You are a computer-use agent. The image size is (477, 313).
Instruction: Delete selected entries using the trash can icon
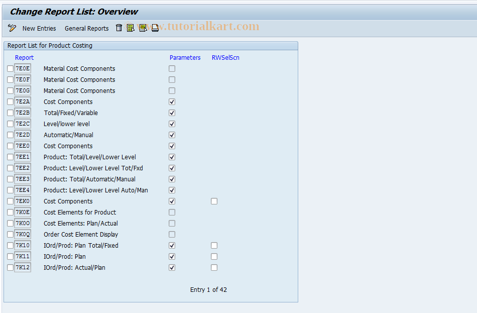click(119, 28)
